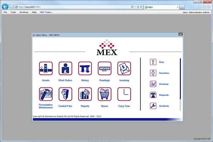Click the History text link
This screenshot has height=142, width=213.
coord(85,80)
